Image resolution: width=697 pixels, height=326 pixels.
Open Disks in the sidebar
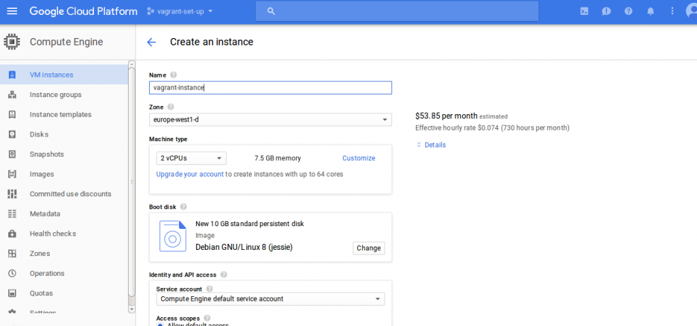pos(64,134)
